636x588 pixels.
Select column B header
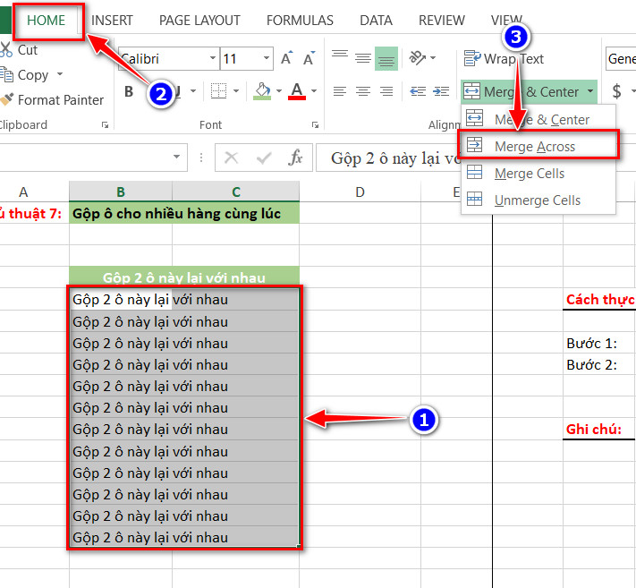tap(121, 192)
